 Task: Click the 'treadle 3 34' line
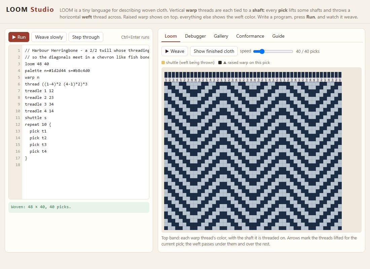(39, 104)
